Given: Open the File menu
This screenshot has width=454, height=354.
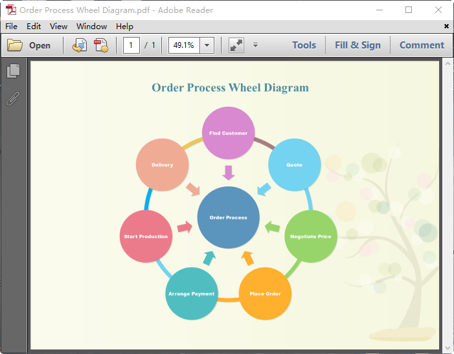Looking at the screenshot, I should click(11, 27).
